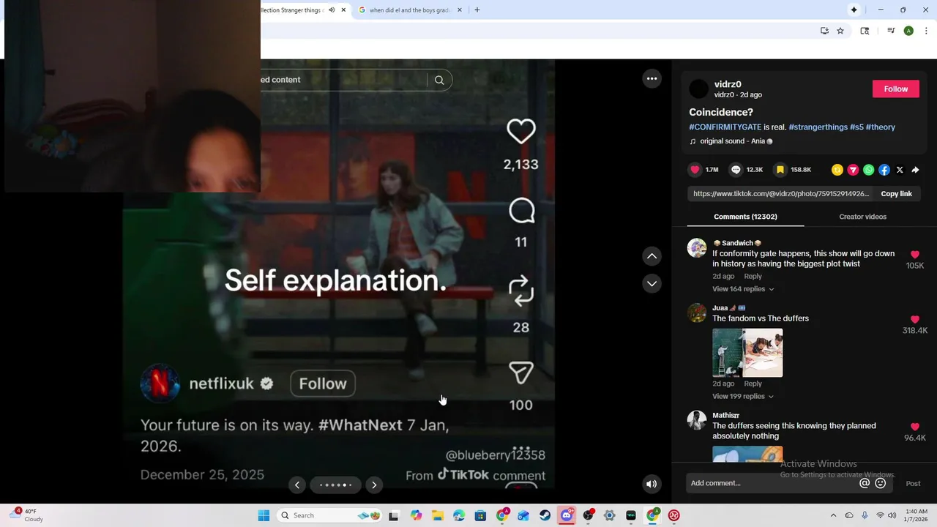
Task: Install the page as app icon in address bar
Action: pyautogui.click(x=824, y=31)
